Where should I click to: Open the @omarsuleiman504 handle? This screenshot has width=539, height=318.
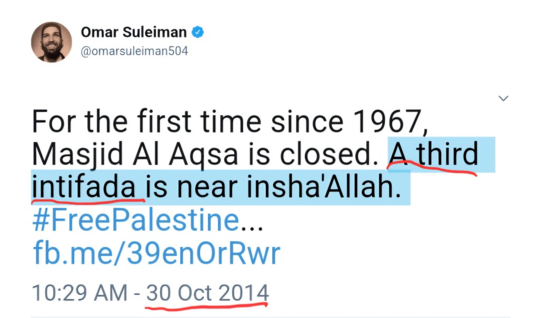134,52
